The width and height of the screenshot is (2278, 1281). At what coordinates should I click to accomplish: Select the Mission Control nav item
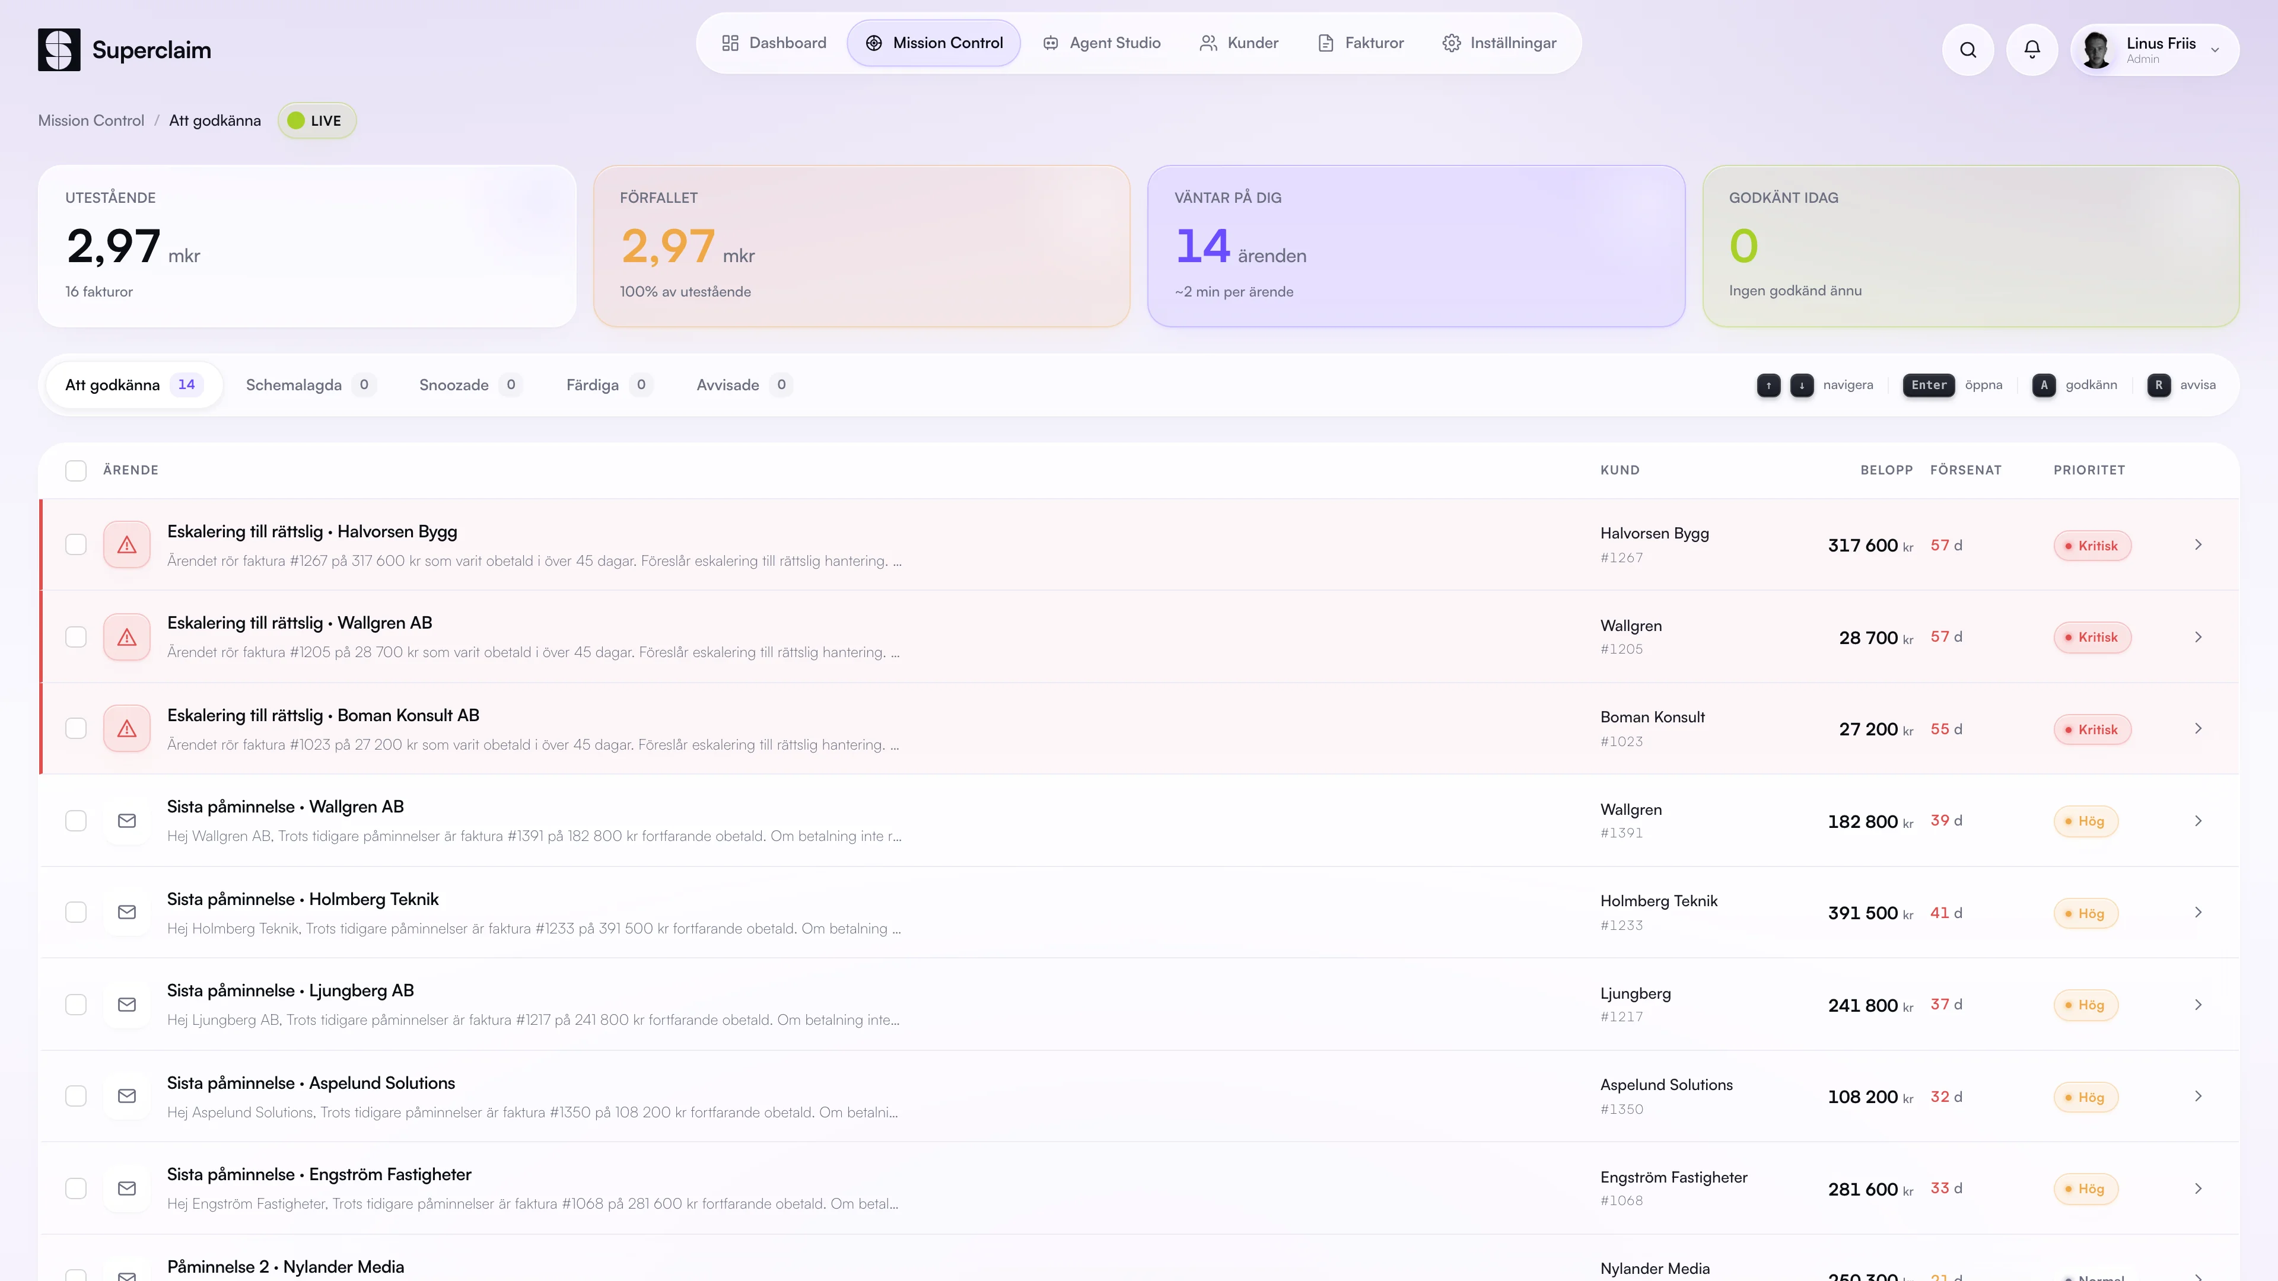(x=934, y=43)
